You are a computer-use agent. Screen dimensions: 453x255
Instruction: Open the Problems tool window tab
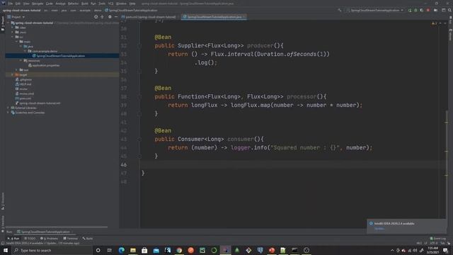pyautogui.click(x=50, y=239)
